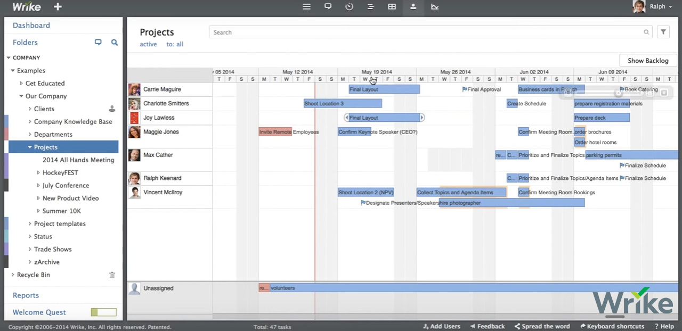This screenshot has width=682, height=331.
Task: Click the Projects search input field
Action: click(x=426, y=32)
